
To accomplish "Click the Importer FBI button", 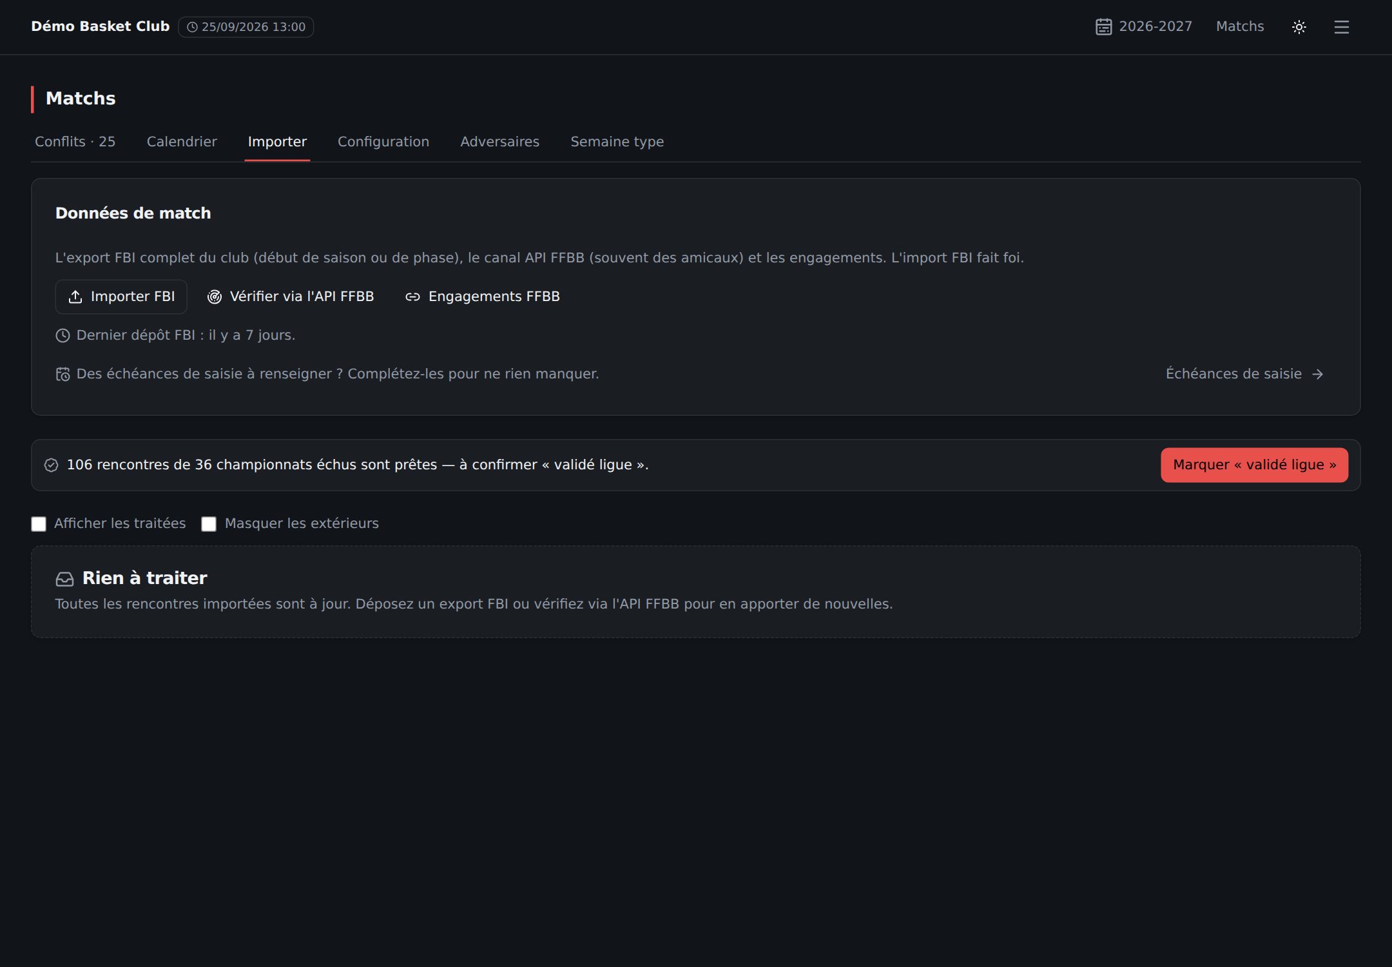I will [121, 297].
